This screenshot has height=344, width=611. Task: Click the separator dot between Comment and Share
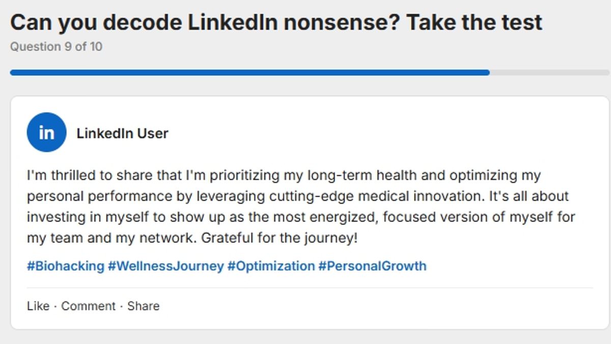(122, 306)
